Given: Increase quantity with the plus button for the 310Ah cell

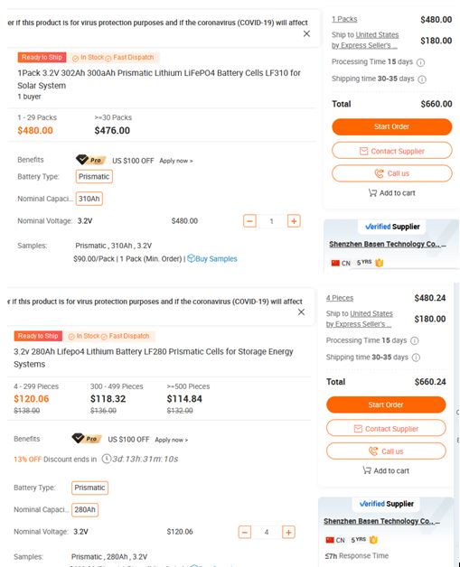Looking at the screenshot, I should point(294,221).
